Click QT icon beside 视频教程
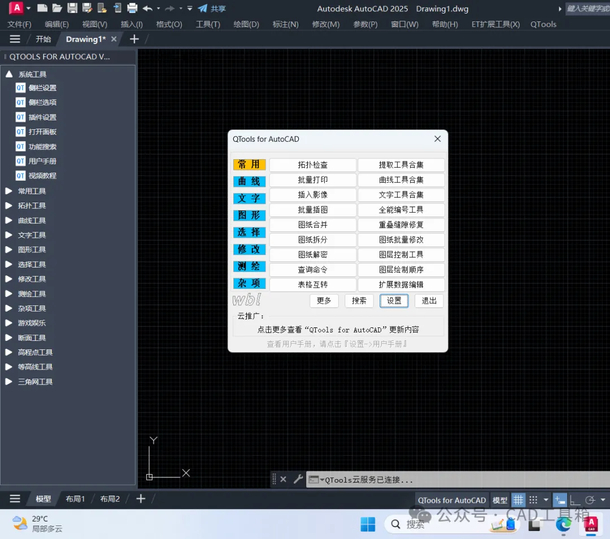 pos(20,176)
